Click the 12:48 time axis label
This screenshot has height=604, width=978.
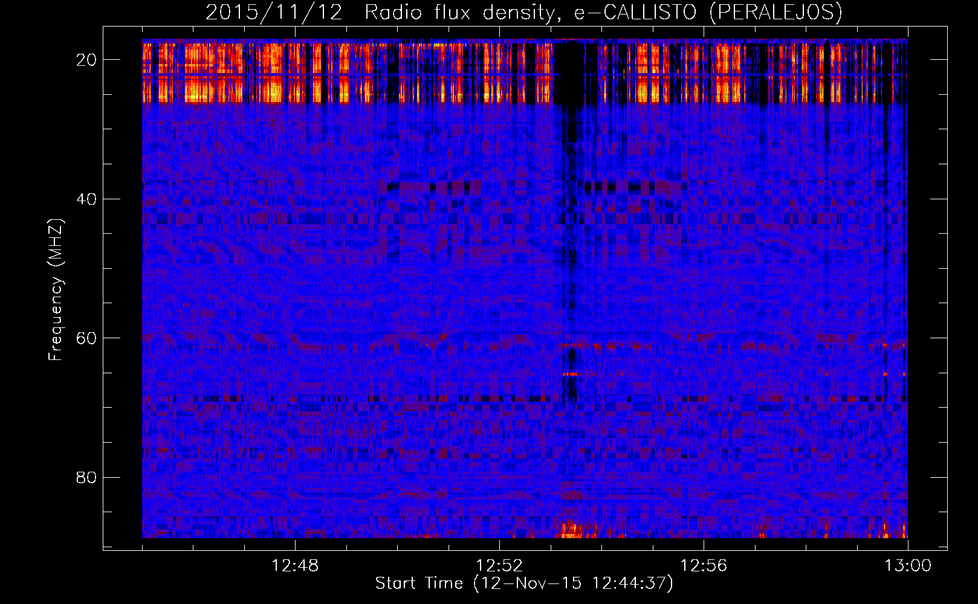point(295,566)
